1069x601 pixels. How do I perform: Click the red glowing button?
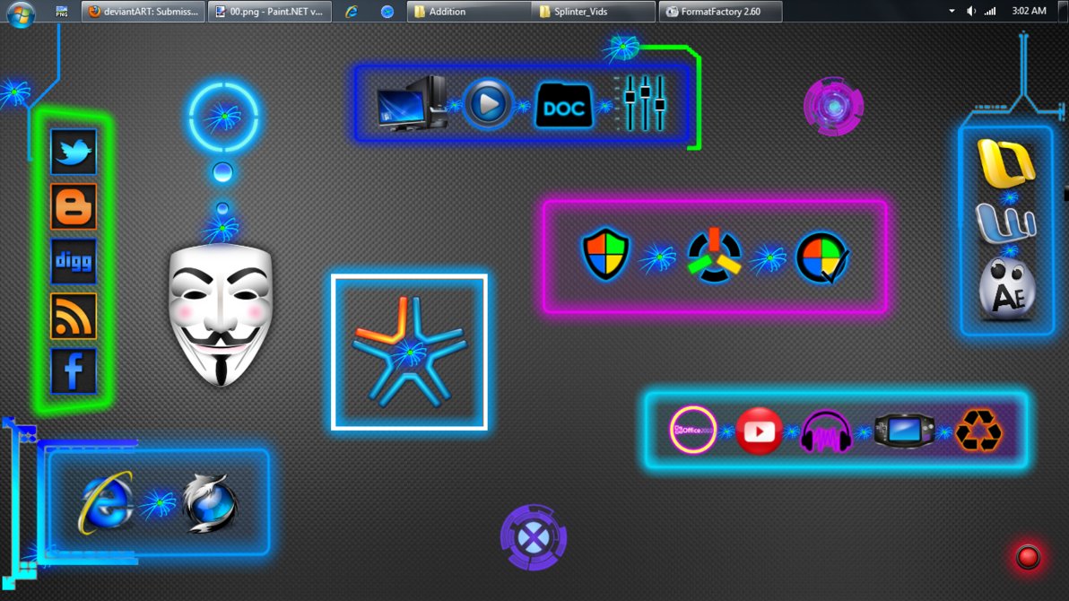coord(1028,557)
